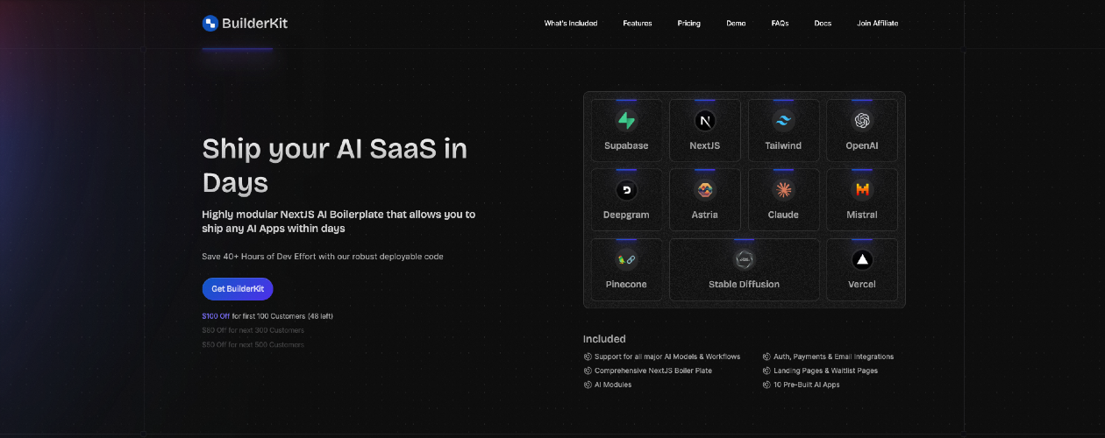This screenshot has width=1105, height=438.
Task: Click the Tailwind wave icon
Action: click(x=783, y=121)
